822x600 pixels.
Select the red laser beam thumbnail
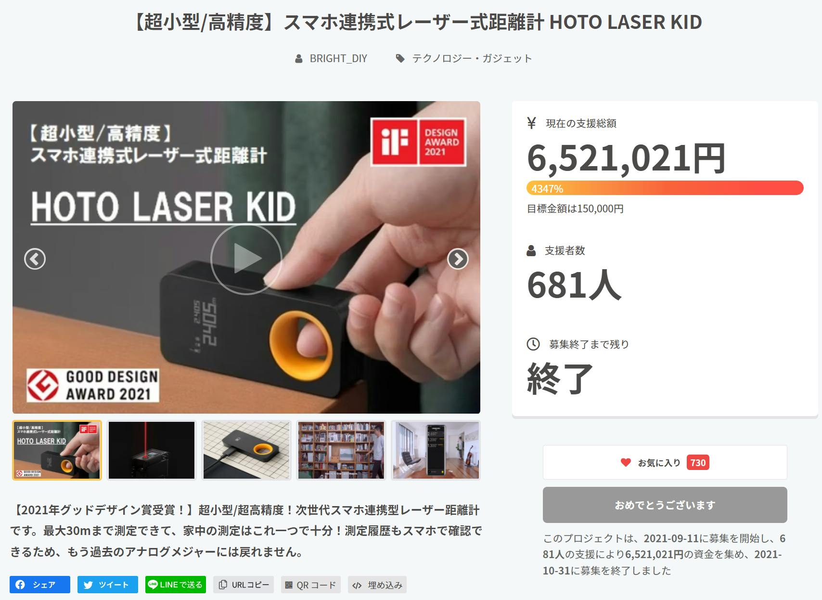152,450
